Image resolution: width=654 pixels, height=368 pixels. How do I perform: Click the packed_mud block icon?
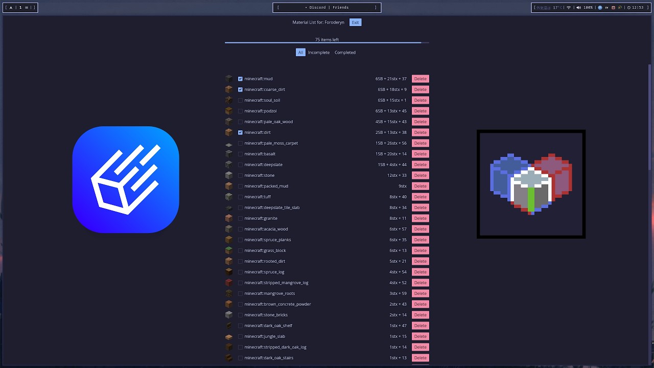(x=229, y=186)
